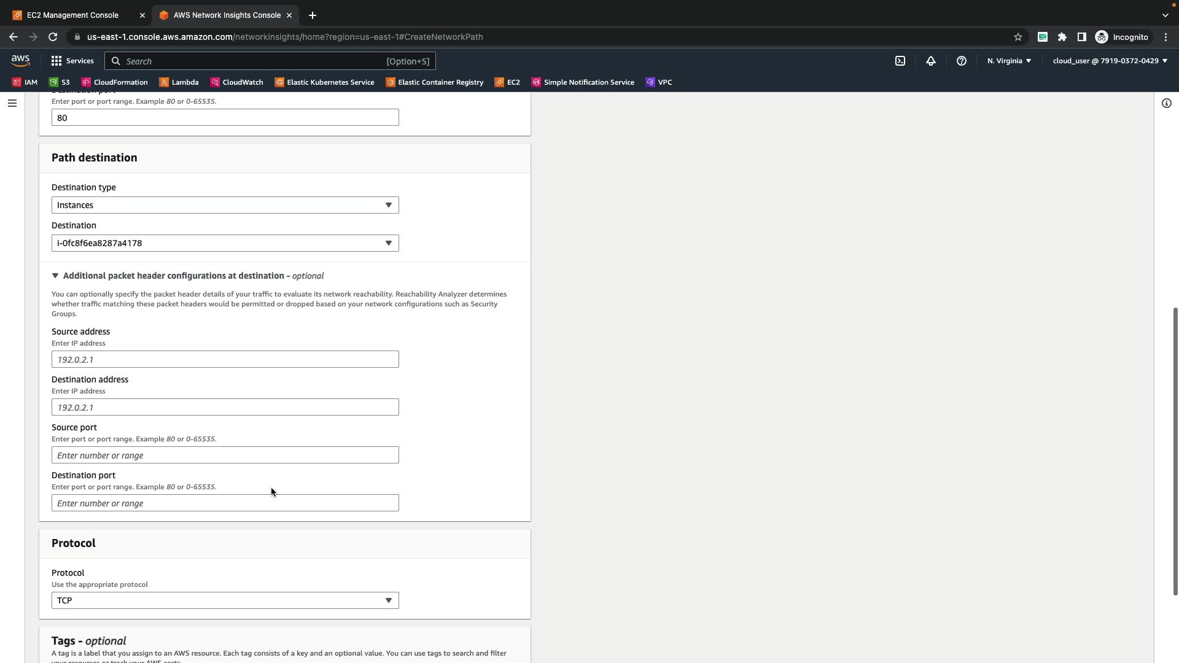Open the CloudWatch favorites shortcut
1179x663 pixels.
coord(236,82)
